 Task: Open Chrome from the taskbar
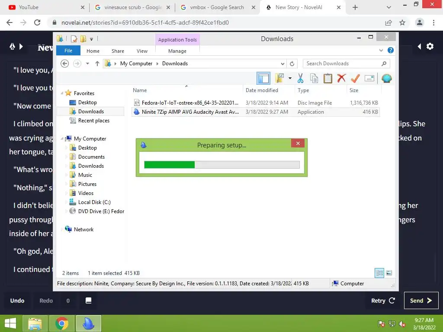pos(62,323)
